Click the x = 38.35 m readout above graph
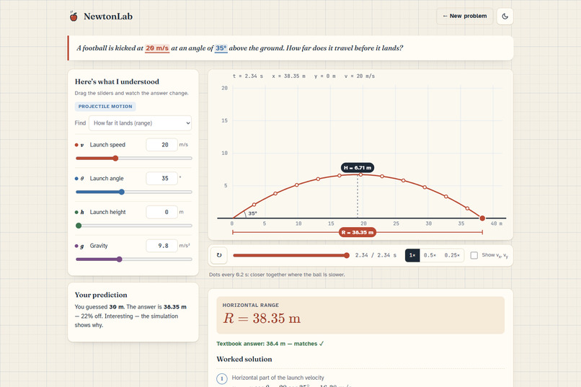This screenshot has height=387, width=581. pyautogui.click(x=288, y=76)
